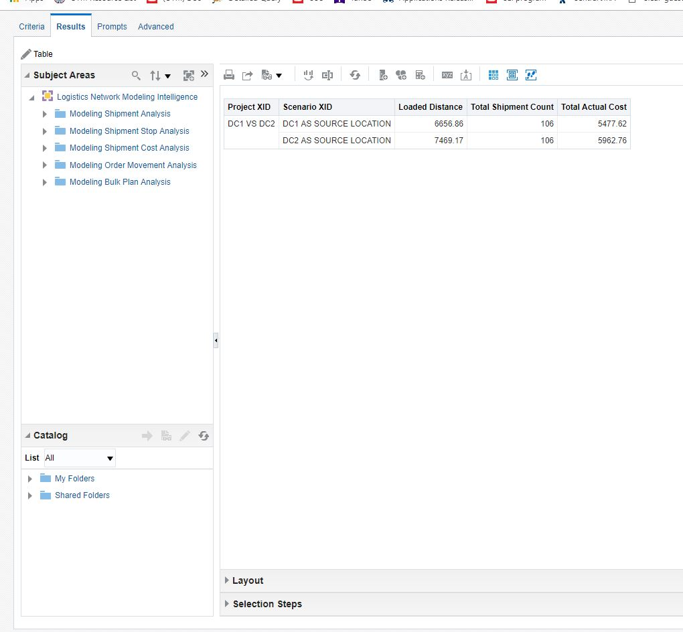Expand My Folders in Catalog
This screenshot has height=632, width=683.
29,479
